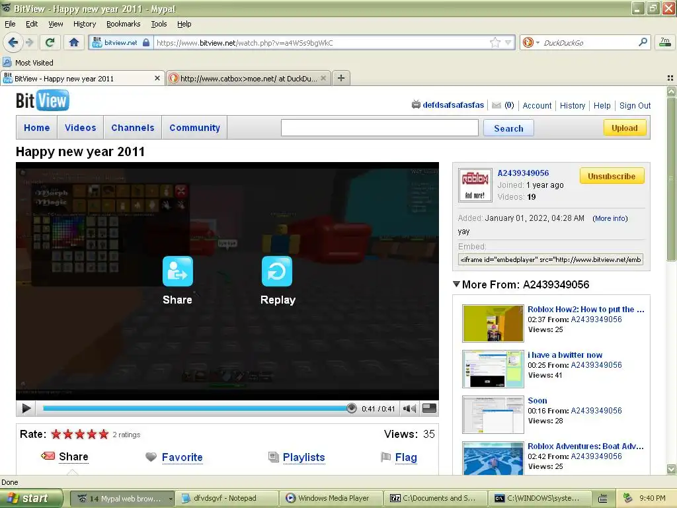The width and height of the screenshot is (677, 508).
Task: Collapse the More From A2439349056 section
Action: (x=456, y=284)
